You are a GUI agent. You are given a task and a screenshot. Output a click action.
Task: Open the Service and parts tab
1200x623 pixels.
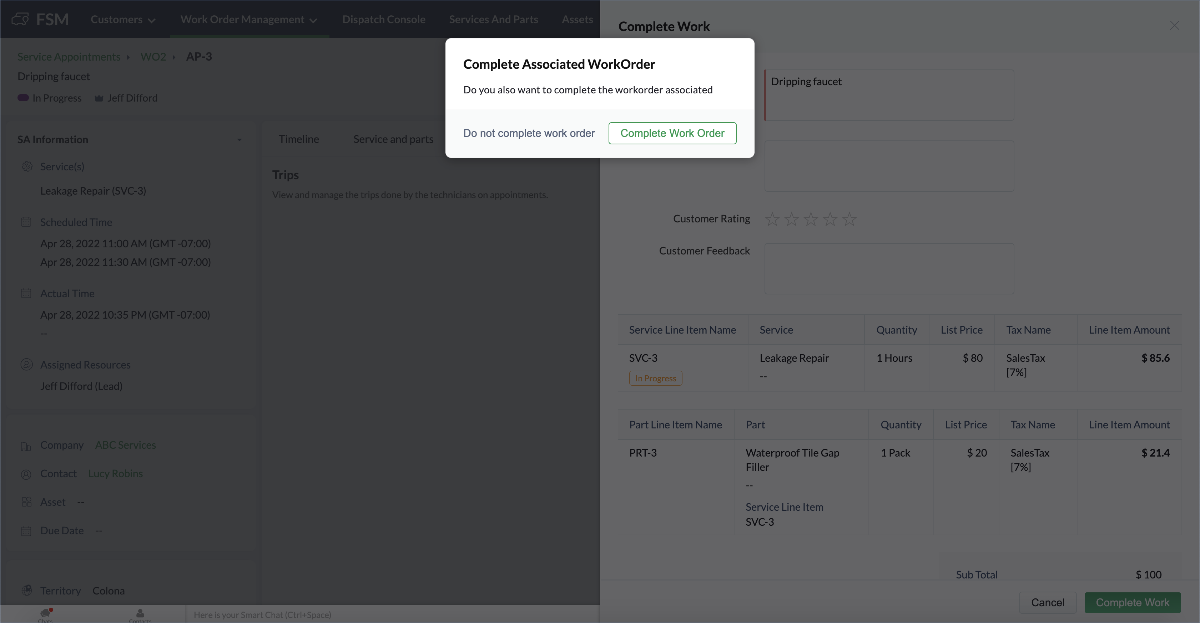pyautogui.click(x=393, y=139)
